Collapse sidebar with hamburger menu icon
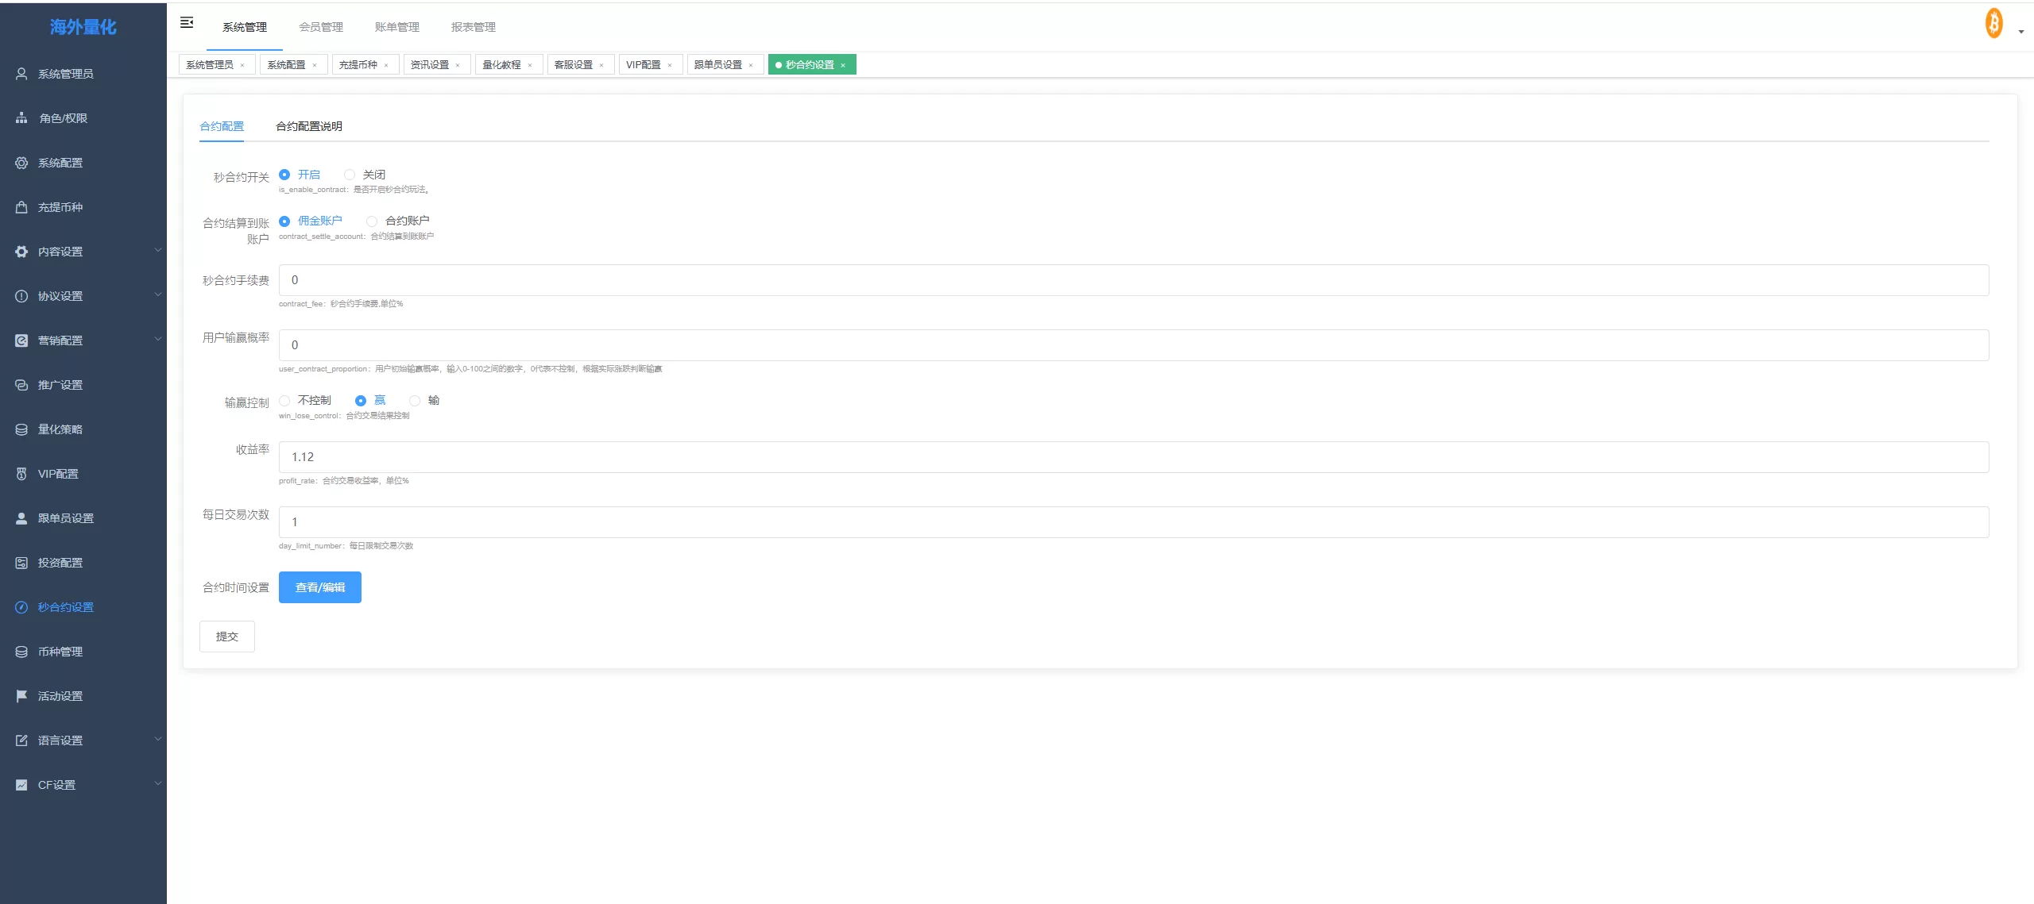The height and width of the screenshot is (904, 2034). click(x=187, y=23)
